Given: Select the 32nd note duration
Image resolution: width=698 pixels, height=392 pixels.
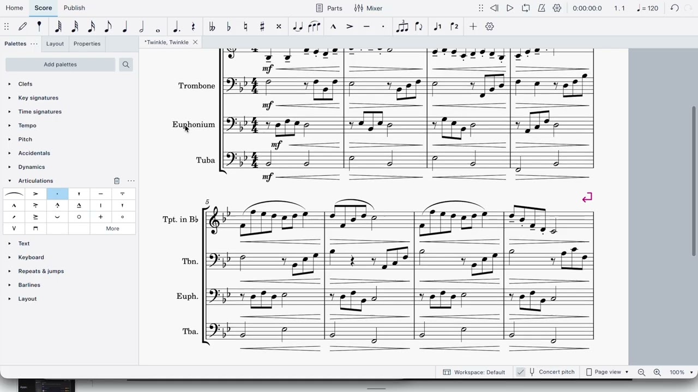Looking at the screenshot, I should [x=75, y=26].
